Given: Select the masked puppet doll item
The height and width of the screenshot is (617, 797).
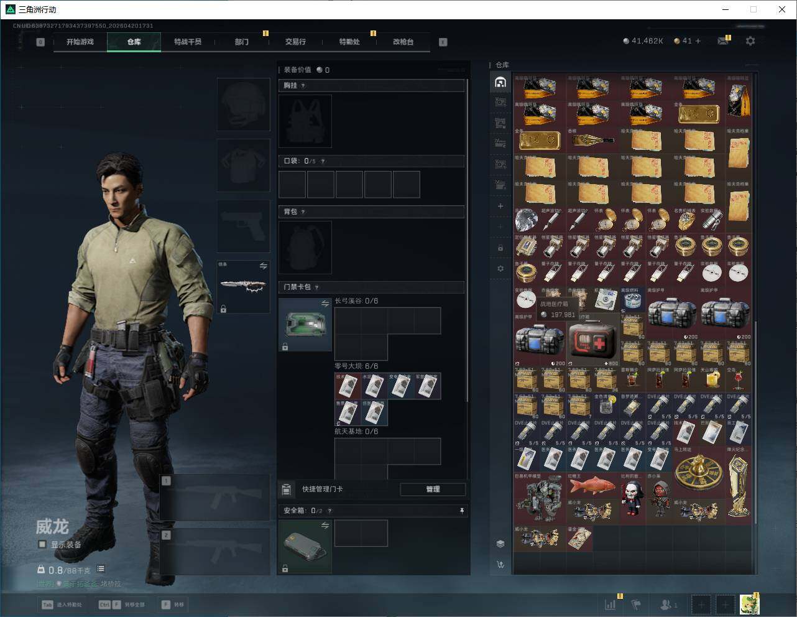Looking at the screenshot, I should click(633, 498).
